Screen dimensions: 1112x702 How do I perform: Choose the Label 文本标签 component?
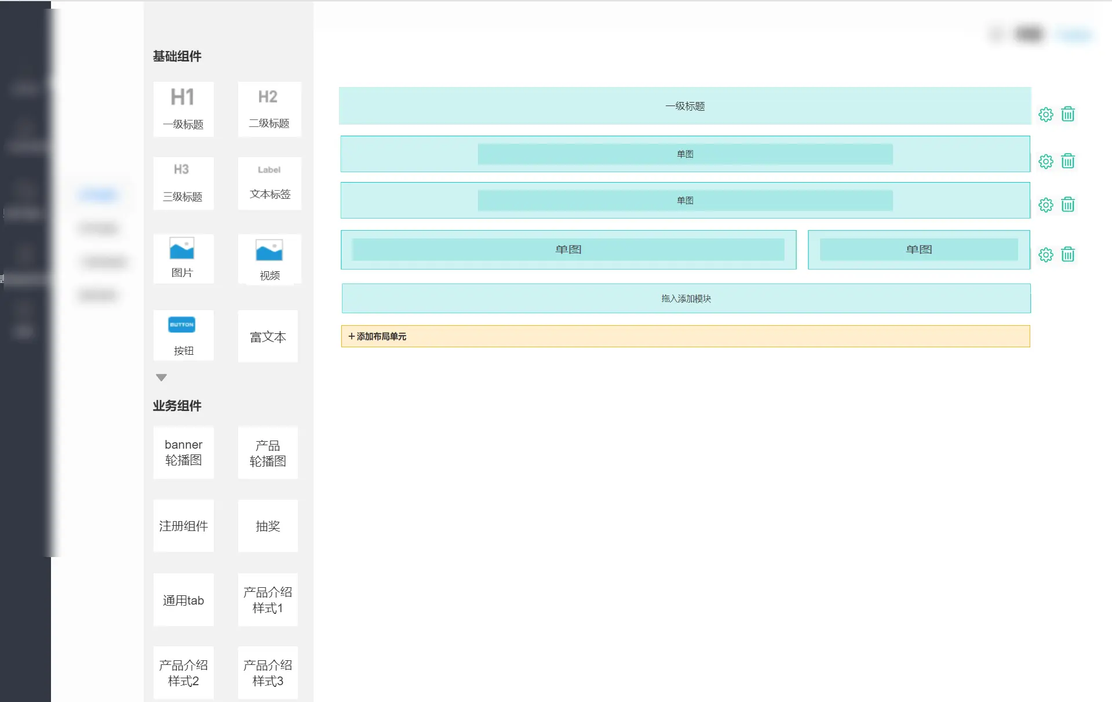coord(269,183)
